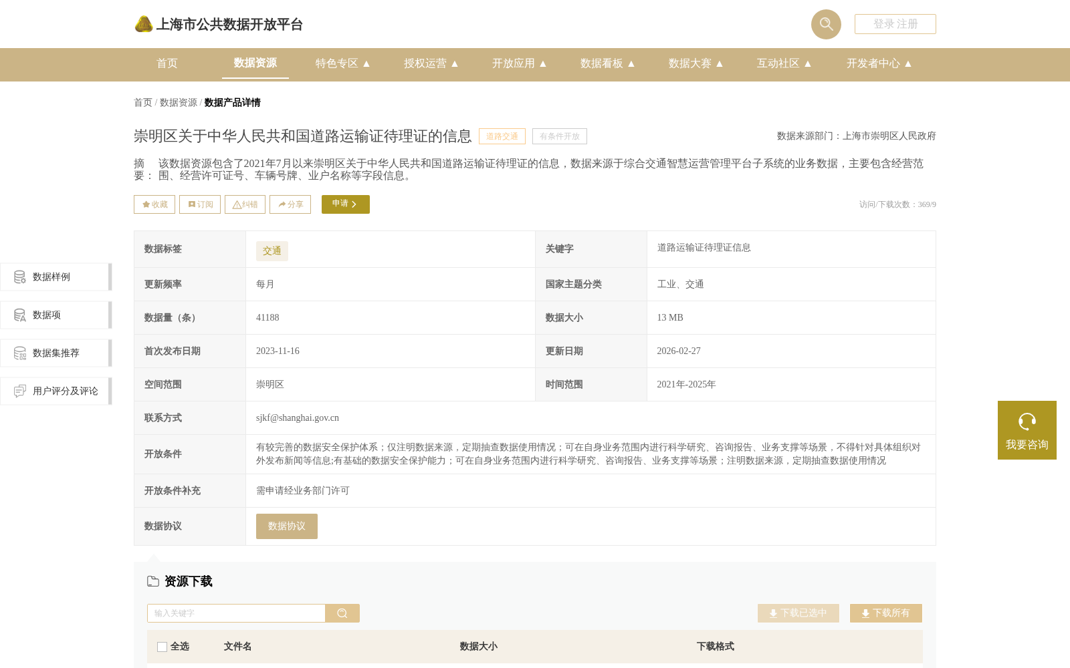
Task: Click the keyword value 道路运输证待理证信息
Action: click(704, 248)
